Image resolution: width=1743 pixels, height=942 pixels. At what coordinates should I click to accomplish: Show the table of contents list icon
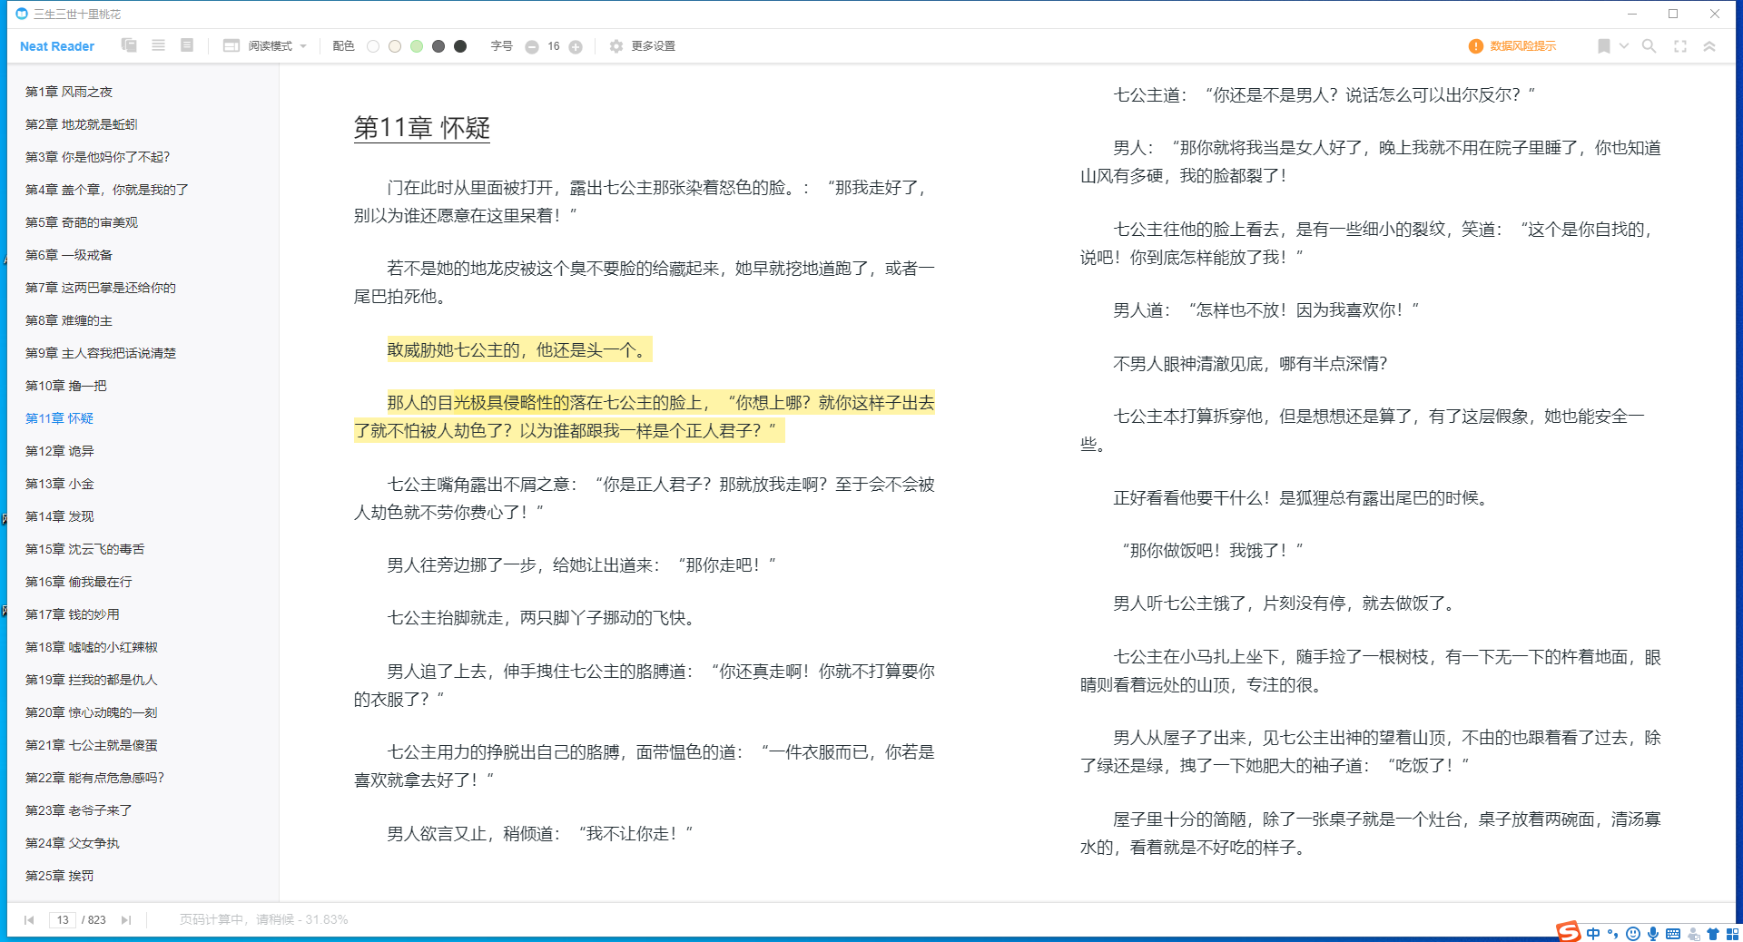tap(158, 45)
